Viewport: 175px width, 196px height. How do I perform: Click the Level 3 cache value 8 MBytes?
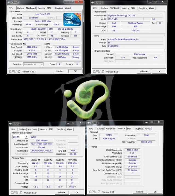pos(62,57)
